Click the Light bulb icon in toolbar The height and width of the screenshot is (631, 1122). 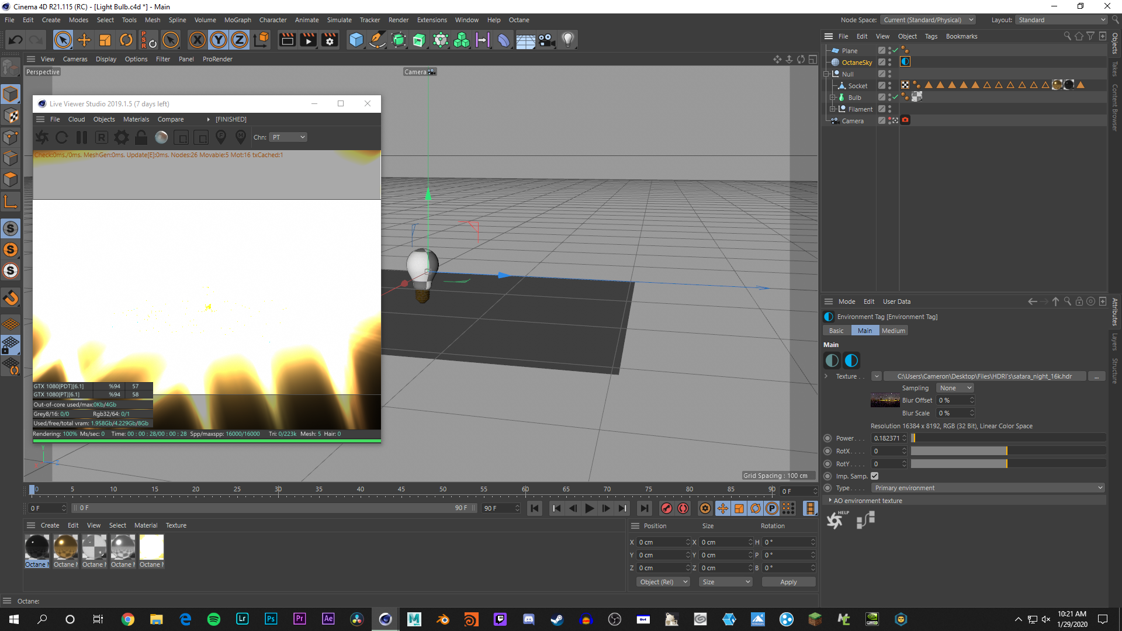[567, 40]
